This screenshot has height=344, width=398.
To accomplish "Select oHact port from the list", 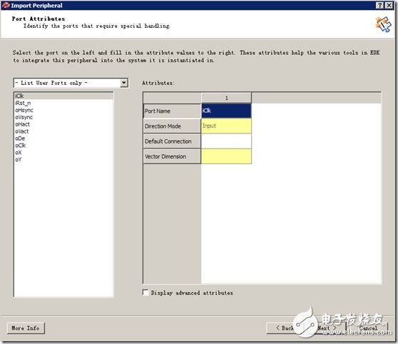I will pos(63,124).
